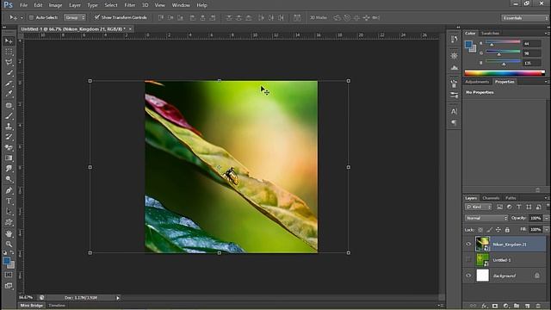This screenshot has width=551, height=310.
Task: Click the color spectrum ramp
Action: click(x=505, y=73)
